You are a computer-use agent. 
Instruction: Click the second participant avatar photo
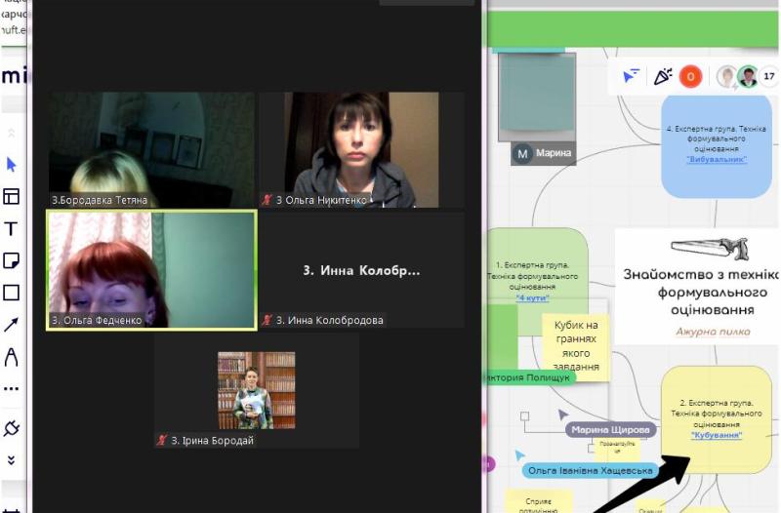click(748, 77)
